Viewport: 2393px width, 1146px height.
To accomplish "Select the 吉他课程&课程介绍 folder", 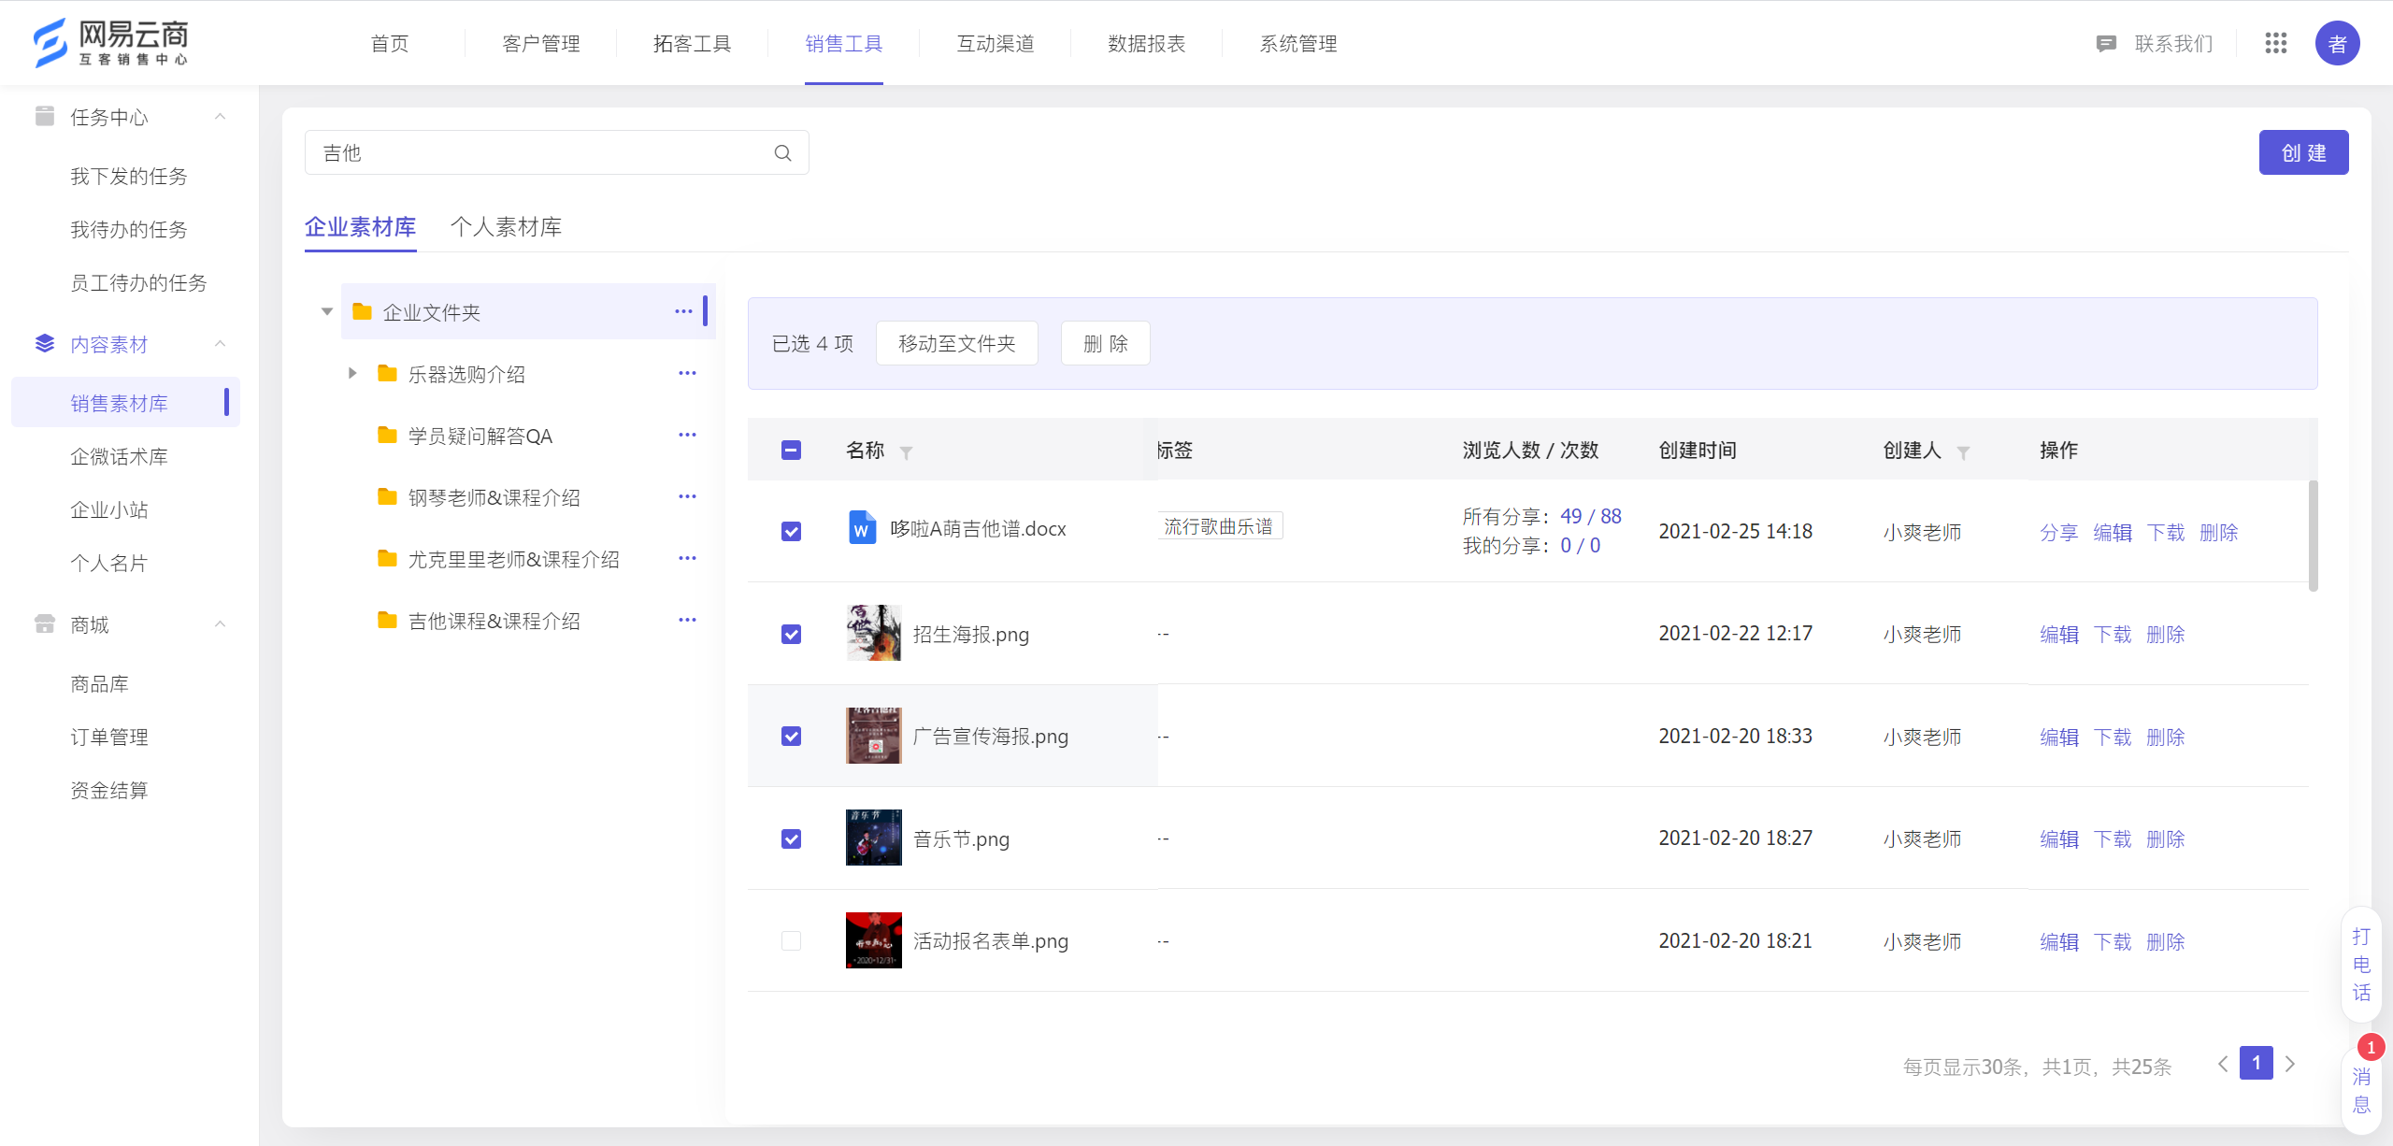I will coord(494,621).
